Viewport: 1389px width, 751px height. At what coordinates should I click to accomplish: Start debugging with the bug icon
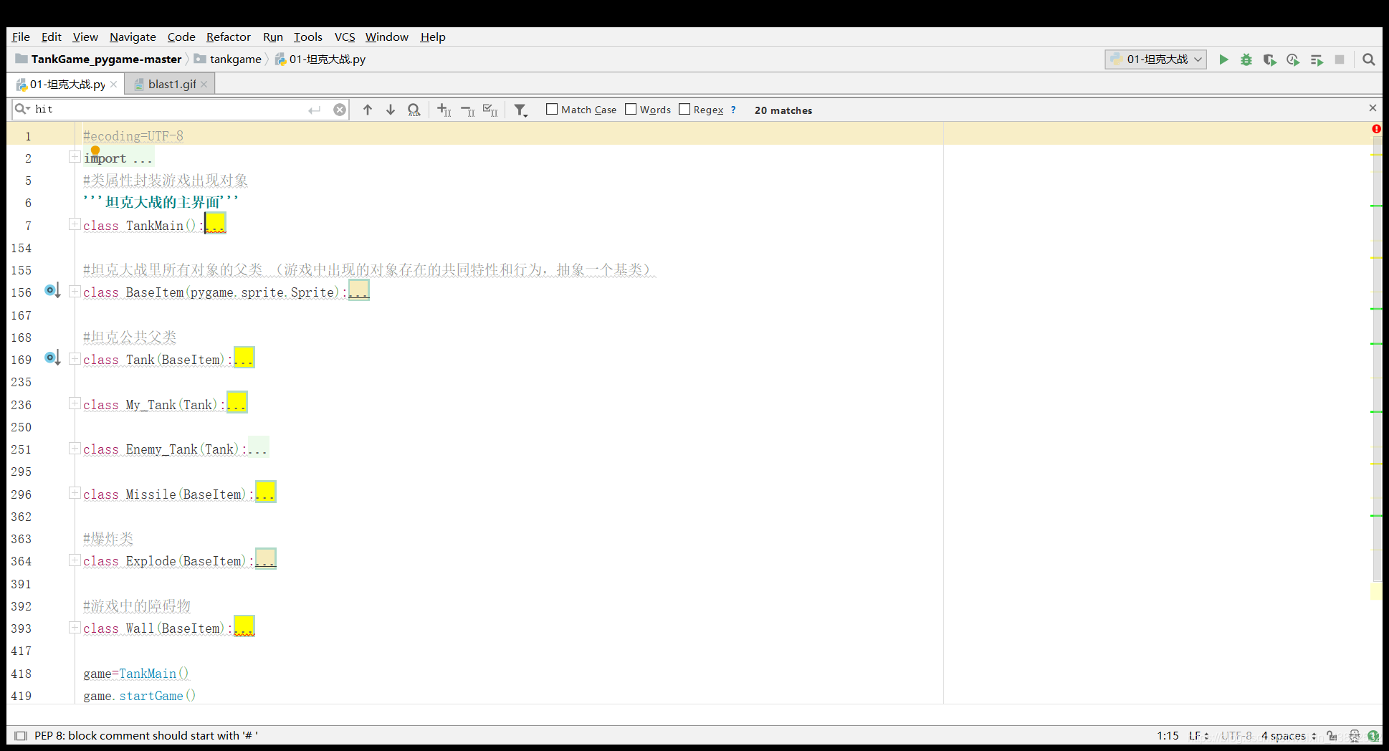[1246, 59]
